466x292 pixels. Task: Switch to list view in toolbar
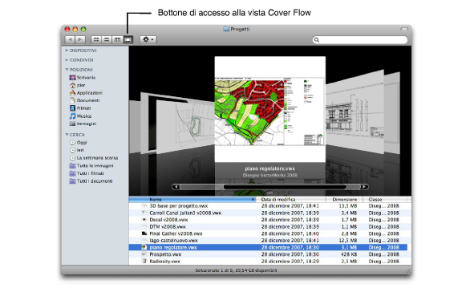coord(107,39)
